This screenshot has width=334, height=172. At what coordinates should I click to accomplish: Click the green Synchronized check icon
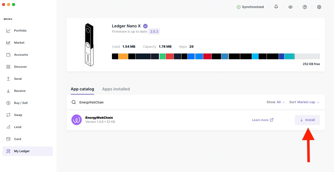239,7
